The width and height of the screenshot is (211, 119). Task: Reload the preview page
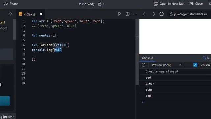pyautogui.click(x=162, y=14)
